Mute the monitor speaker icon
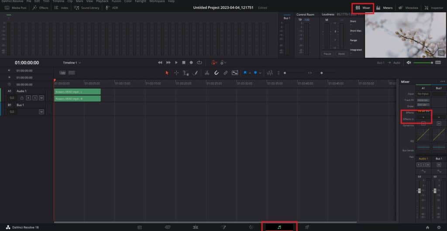 coord(409,63)
